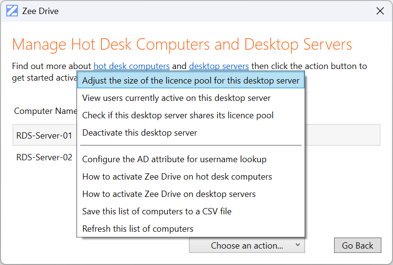The height and width of the screenshot is (265, 393).
Task: Click the Zee Drive logo icon
Action: [12, 11]
